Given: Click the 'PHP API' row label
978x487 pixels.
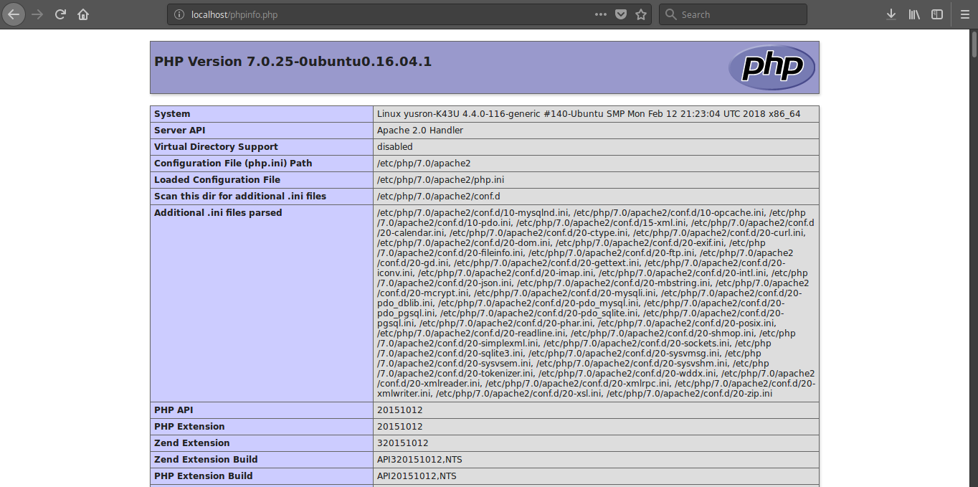Looking at the screenshot, I should (173, 410).
